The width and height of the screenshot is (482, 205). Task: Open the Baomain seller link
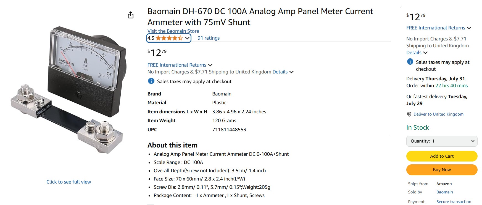coord(444,192)
